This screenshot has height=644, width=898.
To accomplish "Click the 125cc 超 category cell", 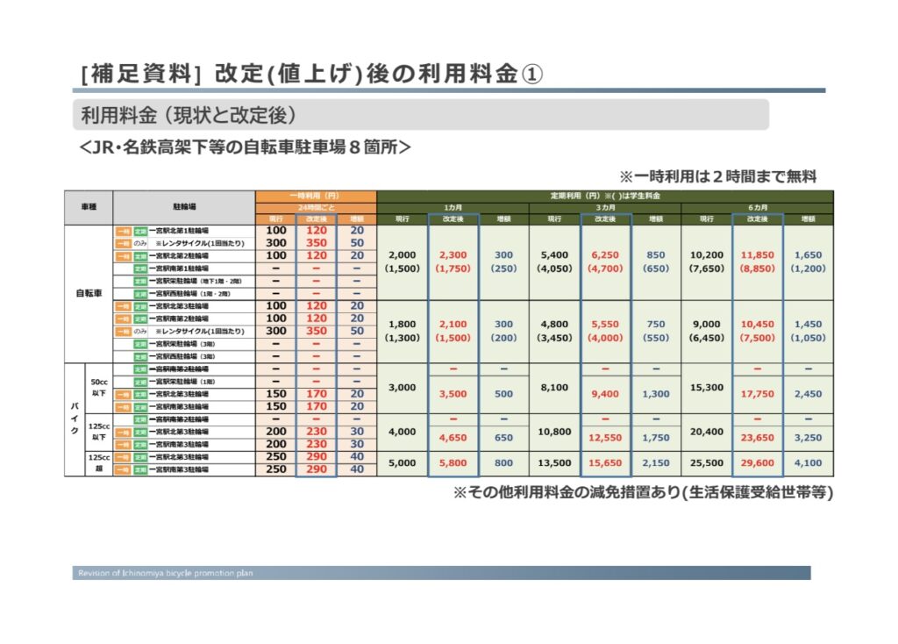I will pyautogui.click(x=98, y=463).
